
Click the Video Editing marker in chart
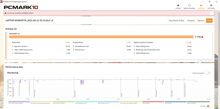[x=172, y=93]
